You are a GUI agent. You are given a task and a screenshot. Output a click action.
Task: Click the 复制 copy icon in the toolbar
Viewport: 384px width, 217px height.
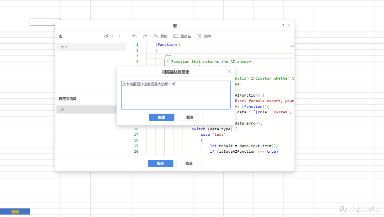click(x=155, y=36)
